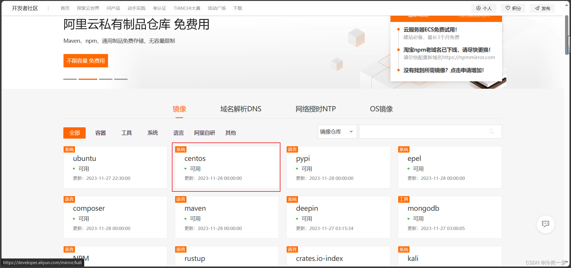This screenshot has height=268, width=571.
Task: Open 探索云世界 in the top navigation
Action: click(x=88, y=8)
